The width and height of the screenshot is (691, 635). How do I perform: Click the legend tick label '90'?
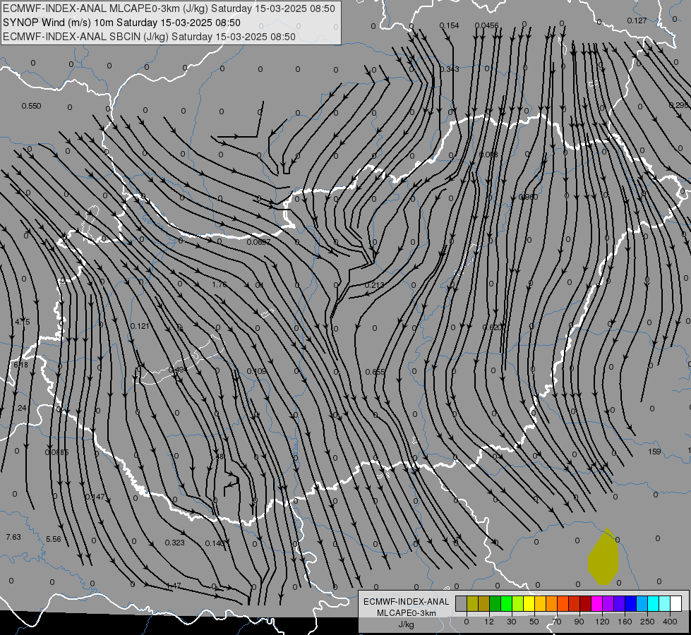coord(579,622)
